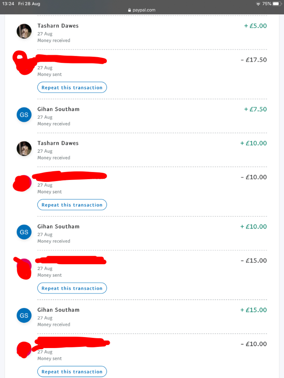This screenshot has height=378, width=284.
Task: Tap the padlock icon beside paypal.com
Action: tap(129, 10)
